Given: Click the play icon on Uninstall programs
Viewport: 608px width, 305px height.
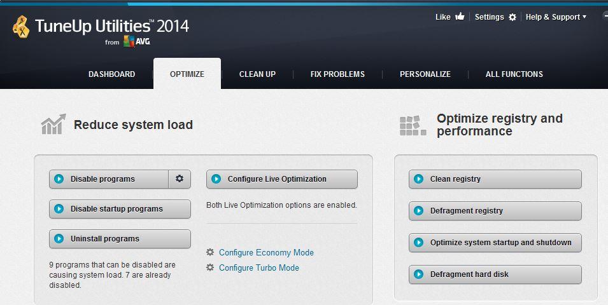Looking at the screenshot, I should click(x=59, y=238).
